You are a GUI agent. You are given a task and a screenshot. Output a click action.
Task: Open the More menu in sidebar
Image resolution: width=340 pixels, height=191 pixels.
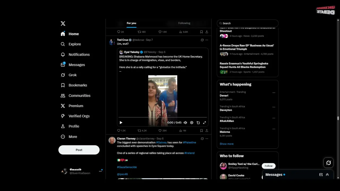(69, 137)
